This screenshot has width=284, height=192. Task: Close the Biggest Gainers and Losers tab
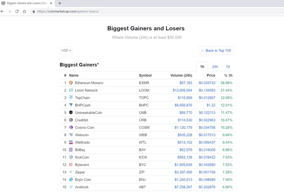51,3
